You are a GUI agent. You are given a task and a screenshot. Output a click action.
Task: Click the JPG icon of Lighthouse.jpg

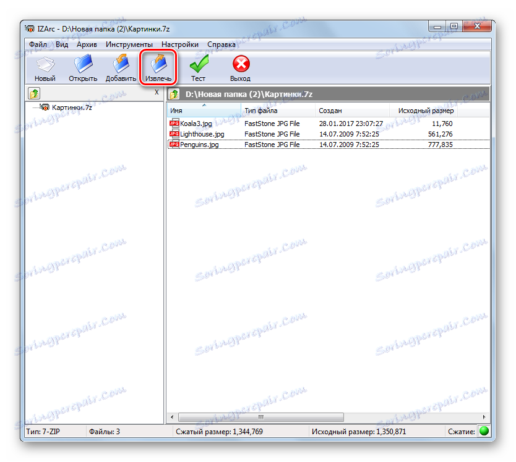tap(174, 134)
